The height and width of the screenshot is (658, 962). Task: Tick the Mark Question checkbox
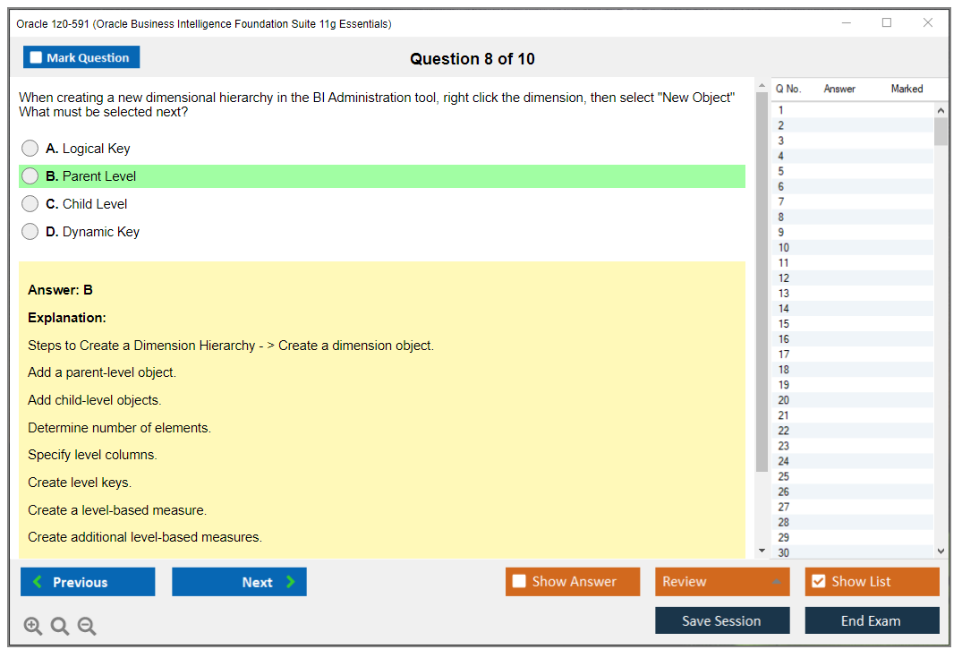coord(37,58)
